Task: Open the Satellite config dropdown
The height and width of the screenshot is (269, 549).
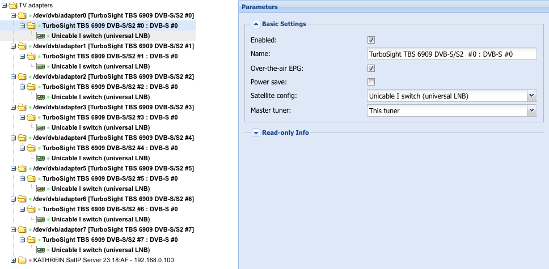Action: coord(532,96)
